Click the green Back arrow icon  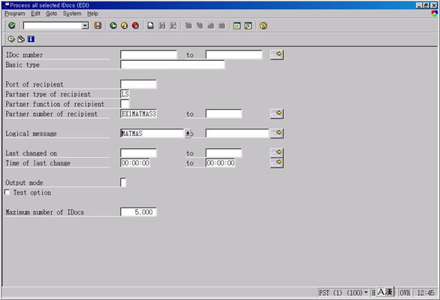(113, 26)
